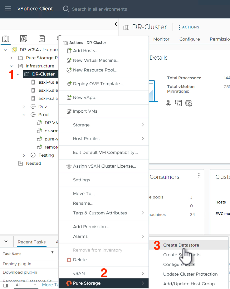Viewport: 230px width, 289px height.
Task: Switch to the Monitor tab
Action: click(161, 39)
